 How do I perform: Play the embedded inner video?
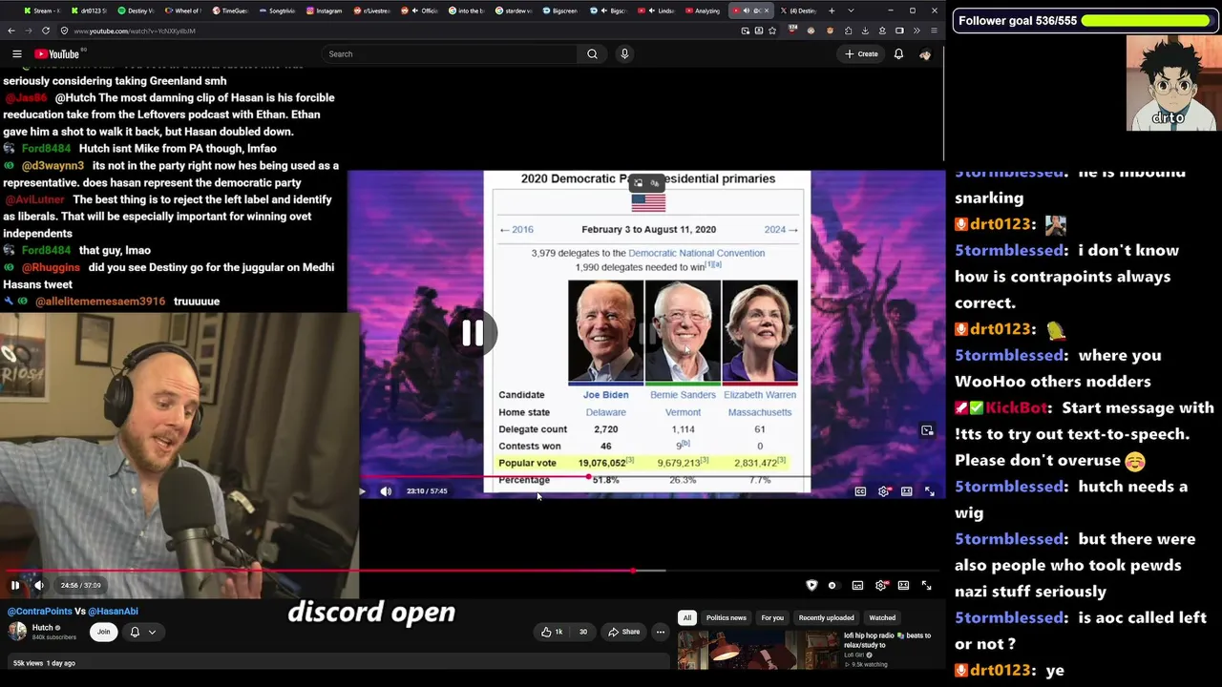362,491
